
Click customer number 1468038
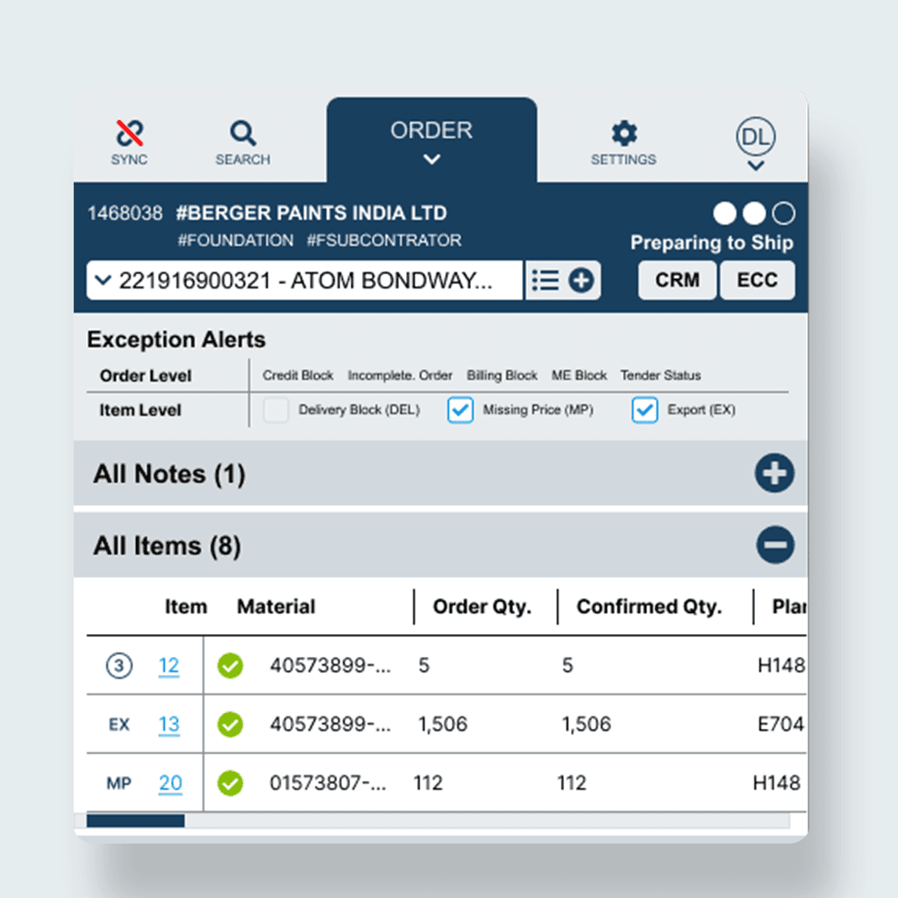[125, 213]
